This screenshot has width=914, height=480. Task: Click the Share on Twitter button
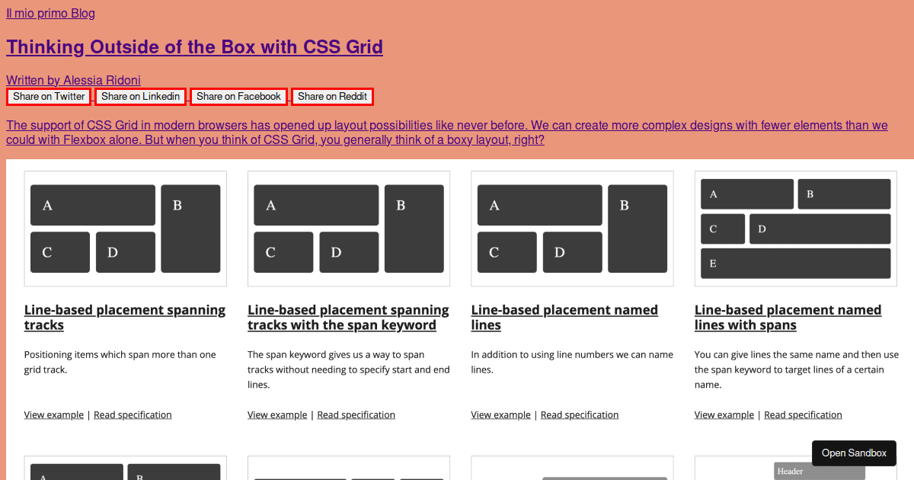[48, 96]
